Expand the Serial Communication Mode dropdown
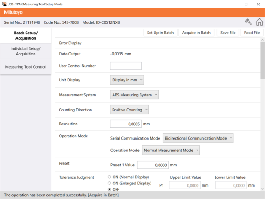The width and height of the screenshot is (265, 199). pyautogui.click(x=198, y=138)
